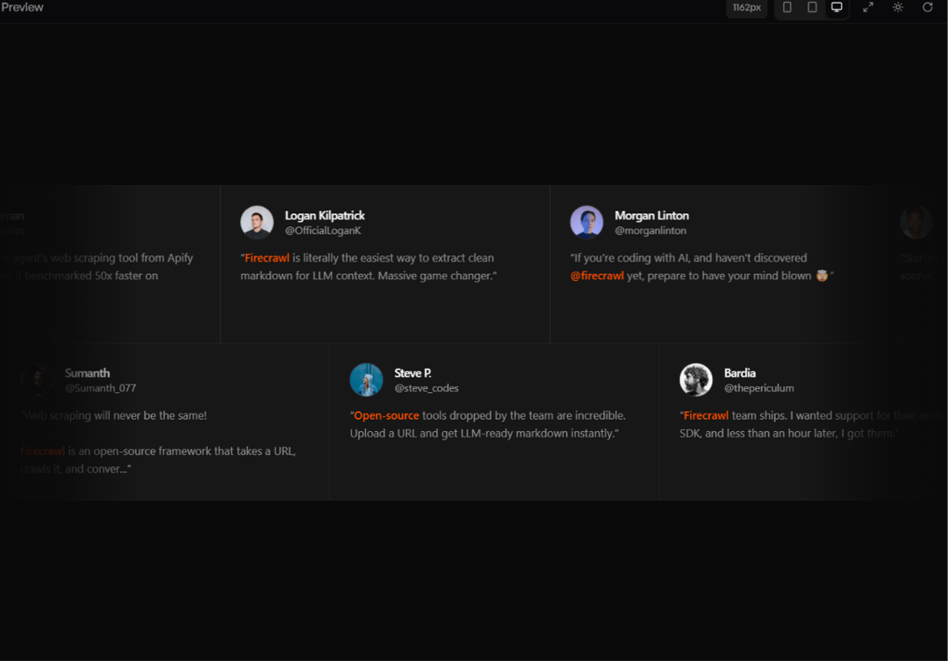Click orange Firecrawl in Bardia's quote
The image size is (948, 661).
coord(706,416)
